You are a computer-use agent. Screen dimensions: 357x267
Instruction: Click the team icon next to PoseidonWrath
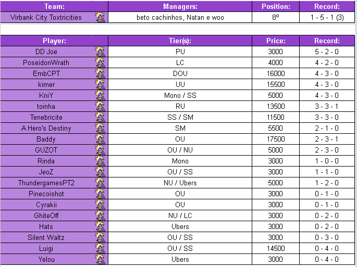pyautogui.click(x=100, y=62)
